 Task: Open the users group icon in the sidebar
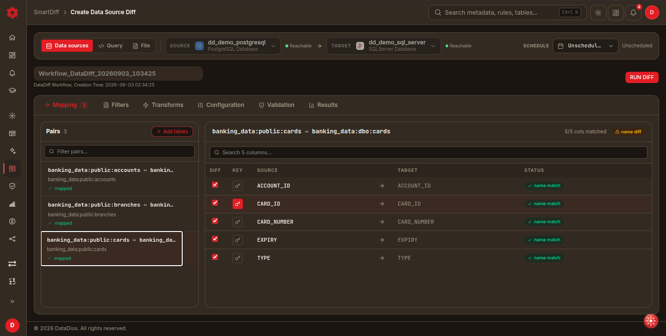(x=12, y=281)
